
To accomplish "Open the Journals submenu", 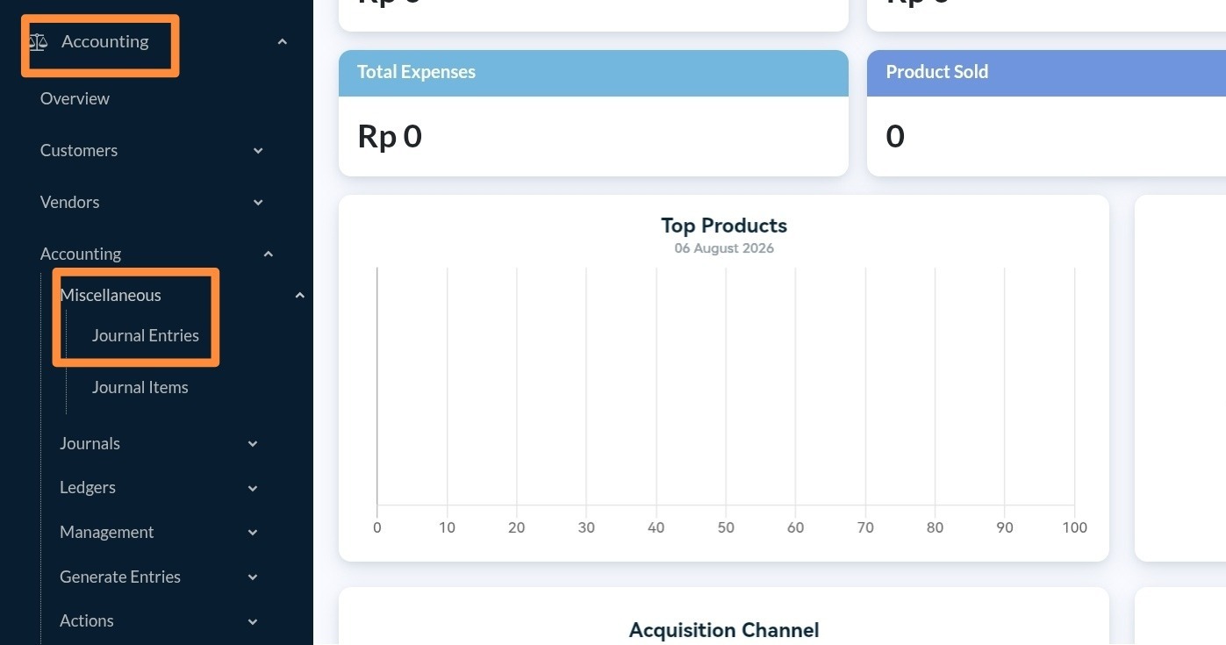I will (x=90, y=443).
